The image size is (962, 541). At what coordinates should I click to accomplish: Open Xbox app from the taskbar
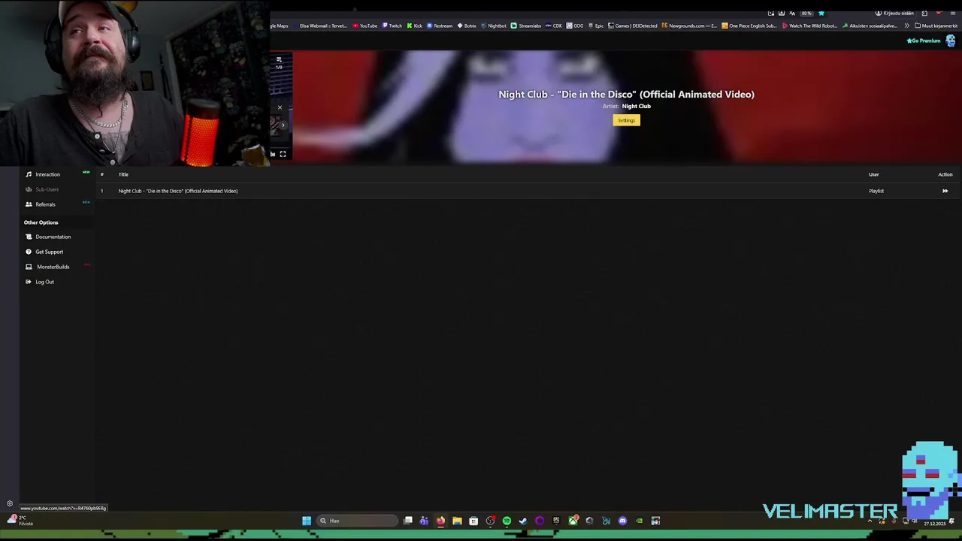coord(573,521)
